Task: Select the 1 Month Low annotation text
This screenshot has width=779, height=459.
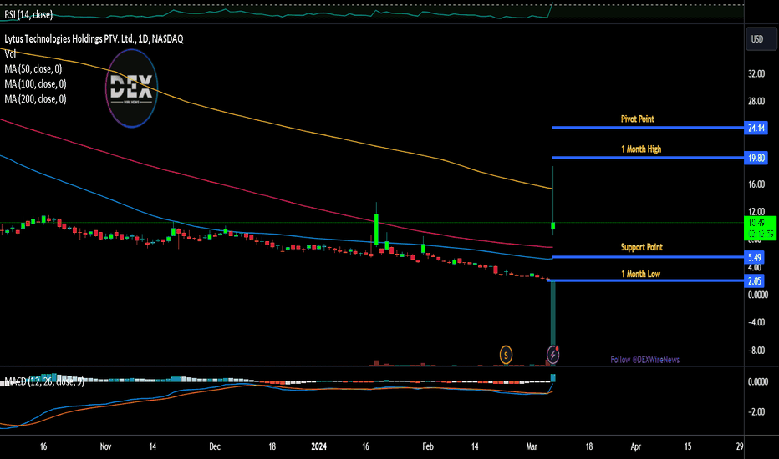Action: pos(640,274)
